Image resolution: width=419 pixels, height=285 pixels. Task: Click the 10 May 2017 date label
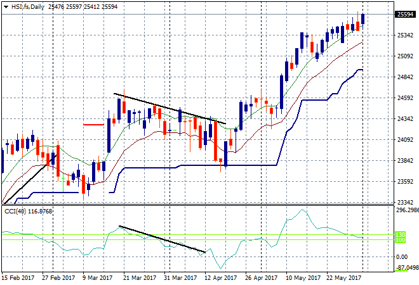303,278
